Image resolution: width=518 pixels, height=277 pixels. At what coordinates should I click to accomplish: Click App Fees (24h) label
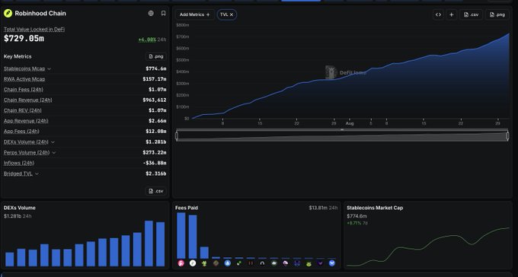(21, 132)
